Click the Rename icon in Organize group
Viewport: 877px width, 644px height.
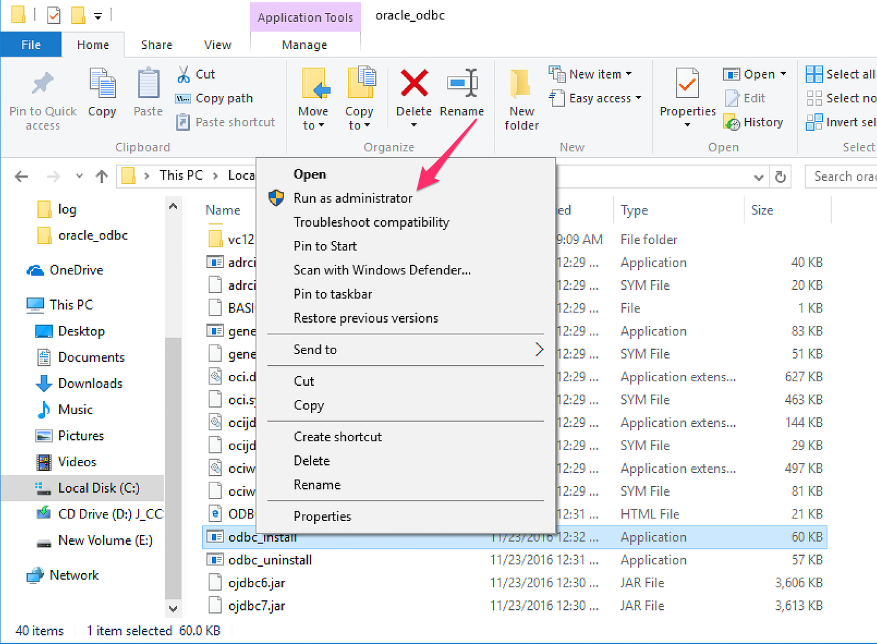pos(462,84)
